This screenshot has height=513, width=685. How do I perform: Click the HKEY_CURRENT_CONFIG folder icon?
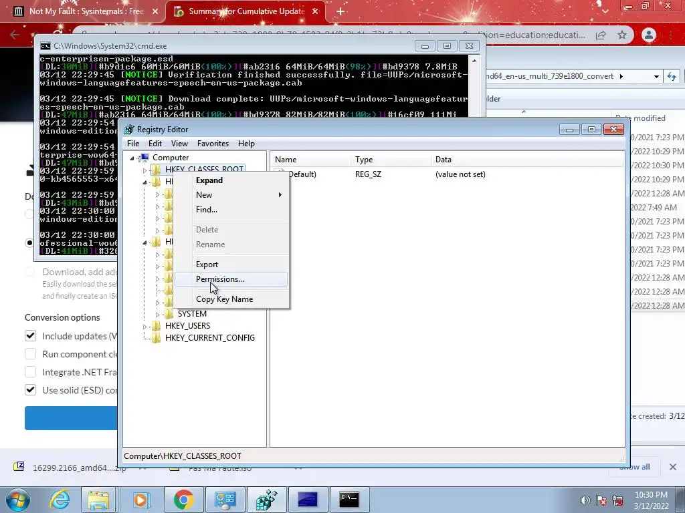tap(156, 337)
